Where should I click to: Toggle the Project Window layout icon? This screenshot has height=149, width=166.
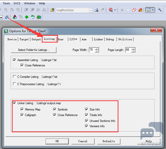pyautogui.click(x=148, y=10)
